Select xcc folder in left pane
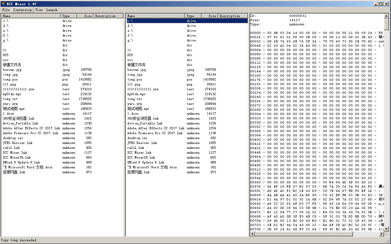 coord(6,60)
